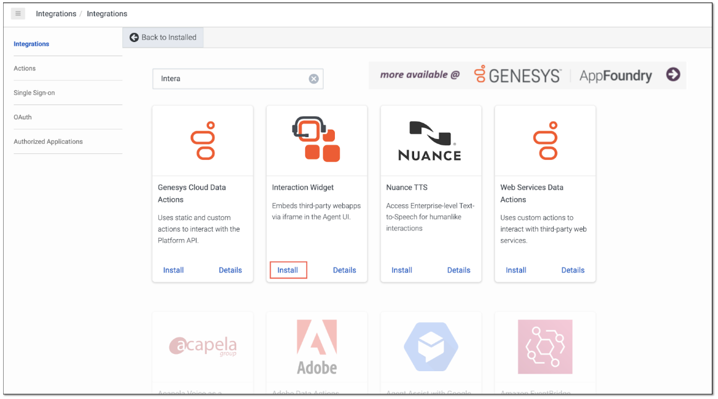Click the Nuance TTS title
Screen dimensions: 718x399
click(407, 187)
